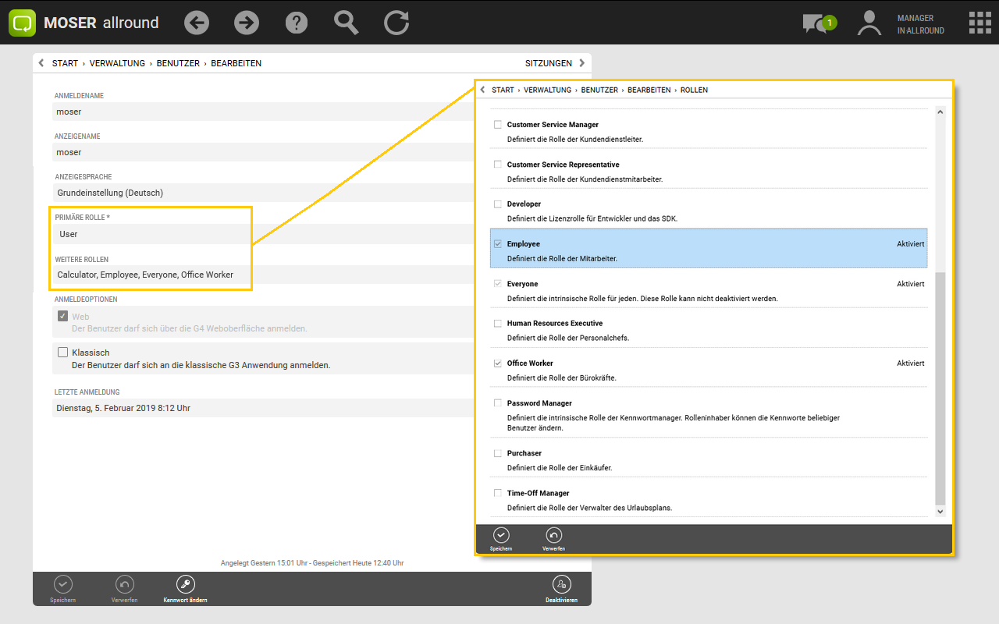Go to Verwaltung in left breadcrumb
999x624 pixels.
pos(117,63)
